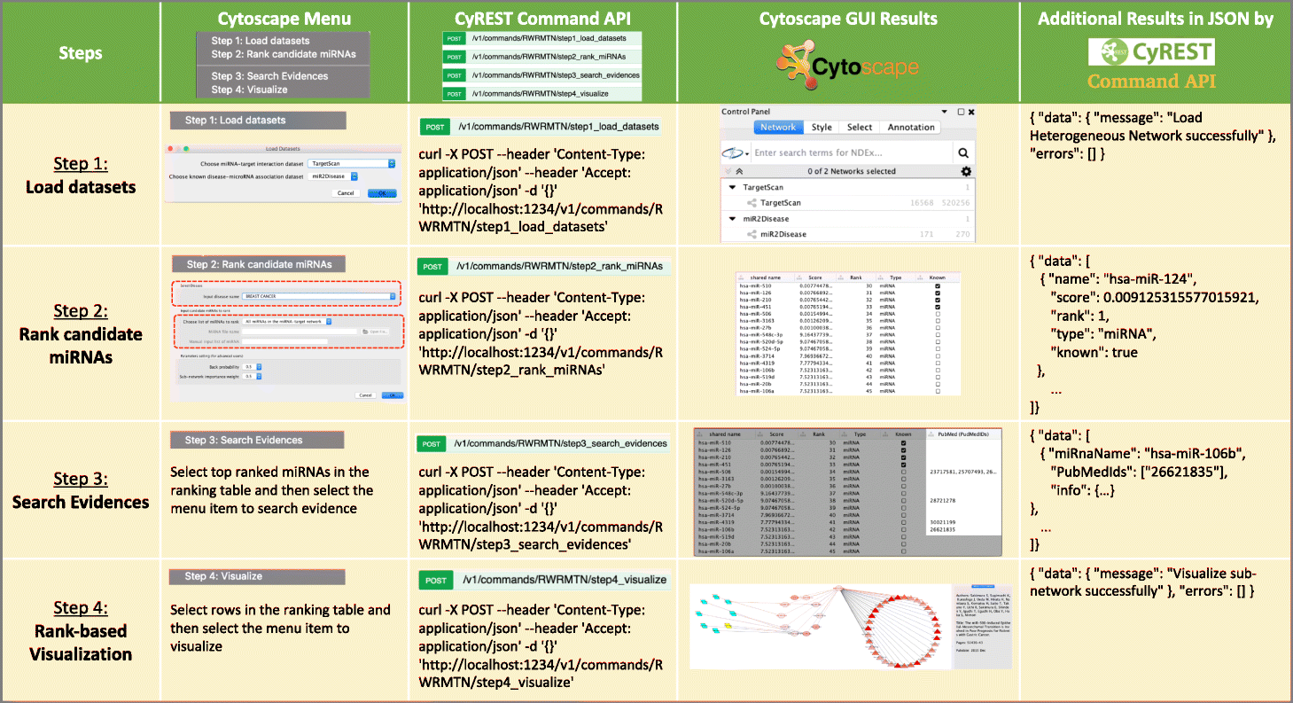Uncheck Known for hsa-miR-210 in Step 3 table
Screen dimensions: 1293x703
(x=903, y=457)
